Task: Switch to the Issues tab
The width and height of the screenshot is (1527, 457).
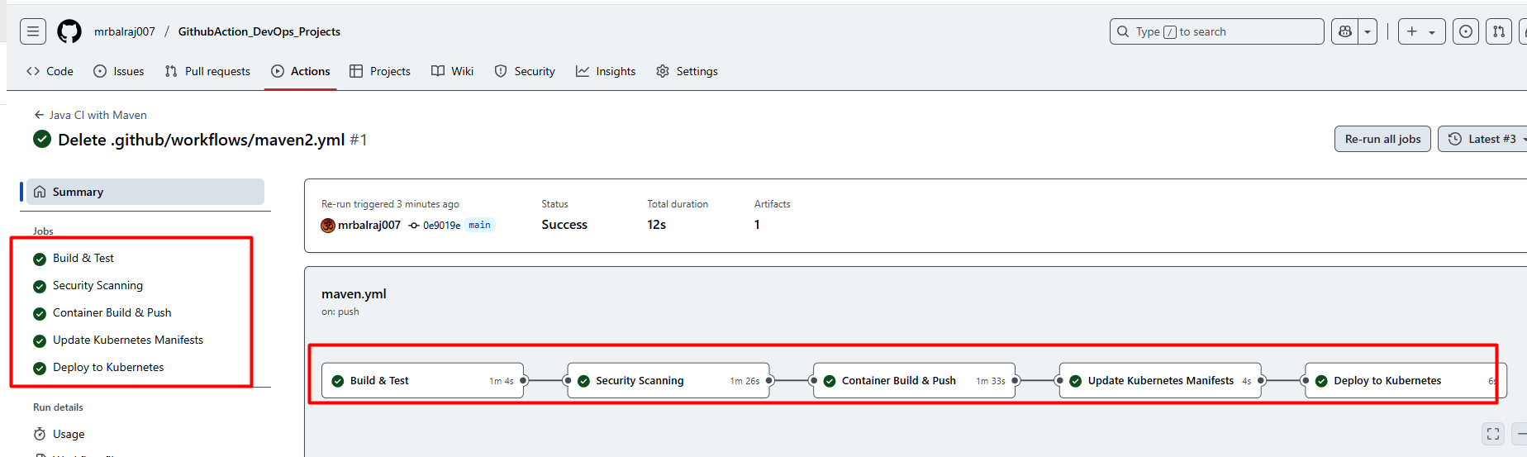Action: pos(119,71)
